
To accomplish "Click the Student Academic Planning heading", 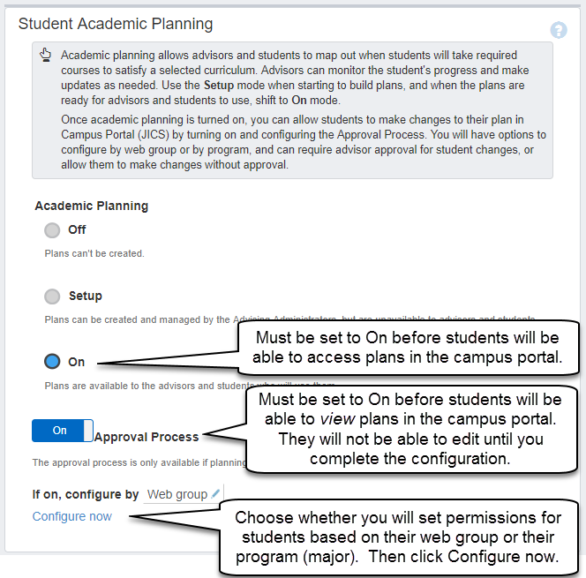I will pos(116,23).
